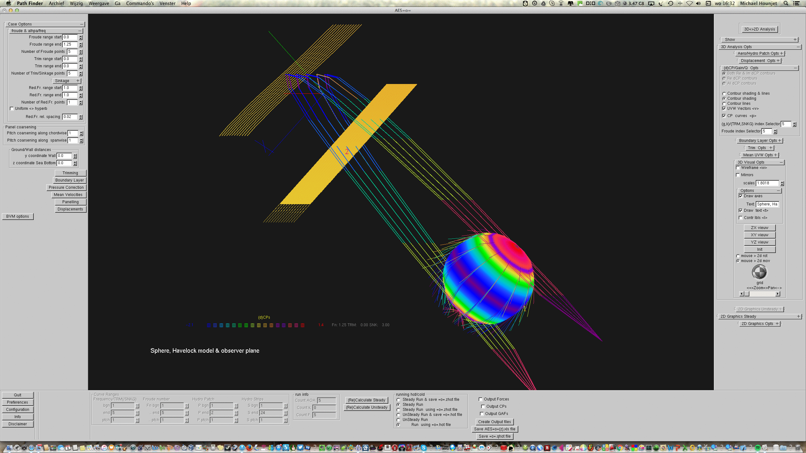
Task: Open the Archief menu
Action: (x=56, y=3)
